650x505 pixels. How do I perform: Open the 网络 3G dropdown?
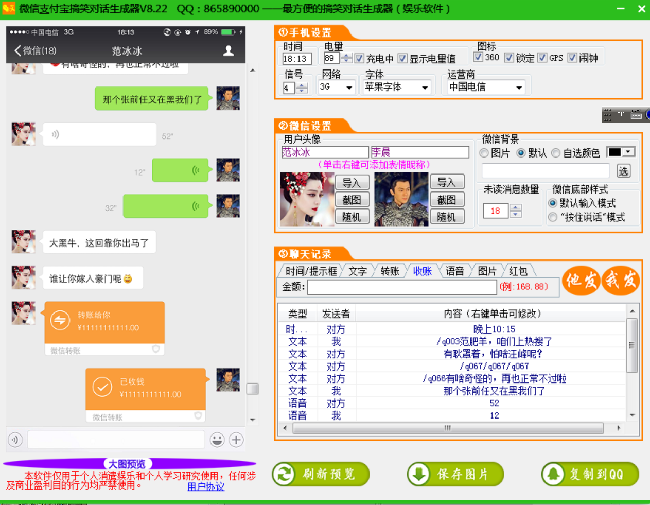(x=337, y=87)
